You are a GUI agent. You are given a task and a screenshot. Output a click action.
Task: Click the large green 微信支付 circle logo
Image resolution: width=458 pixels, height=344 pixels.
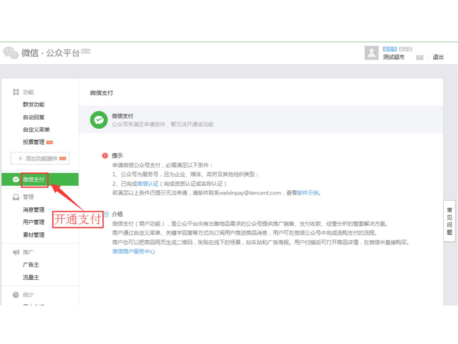[99, 120]
